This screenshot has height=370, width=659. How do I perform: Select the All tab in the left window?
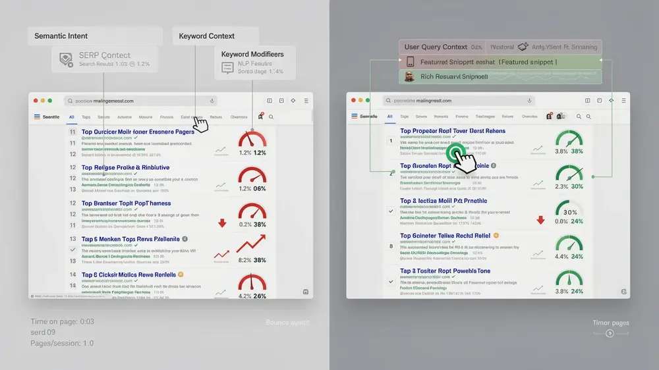tap(71, 117)
